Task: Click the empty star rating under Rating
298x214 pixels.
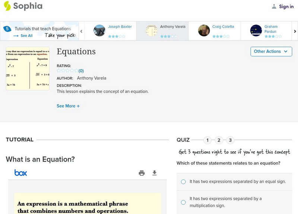Action: [x=67, y=71]
